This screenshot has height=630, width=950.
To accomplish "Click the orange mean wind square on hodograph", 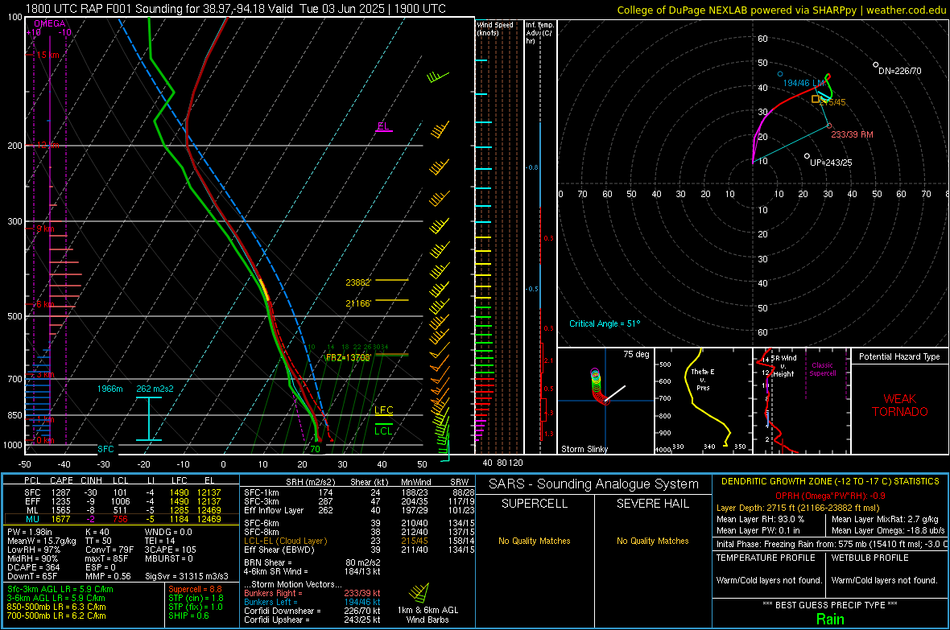I will coord(816,99).
